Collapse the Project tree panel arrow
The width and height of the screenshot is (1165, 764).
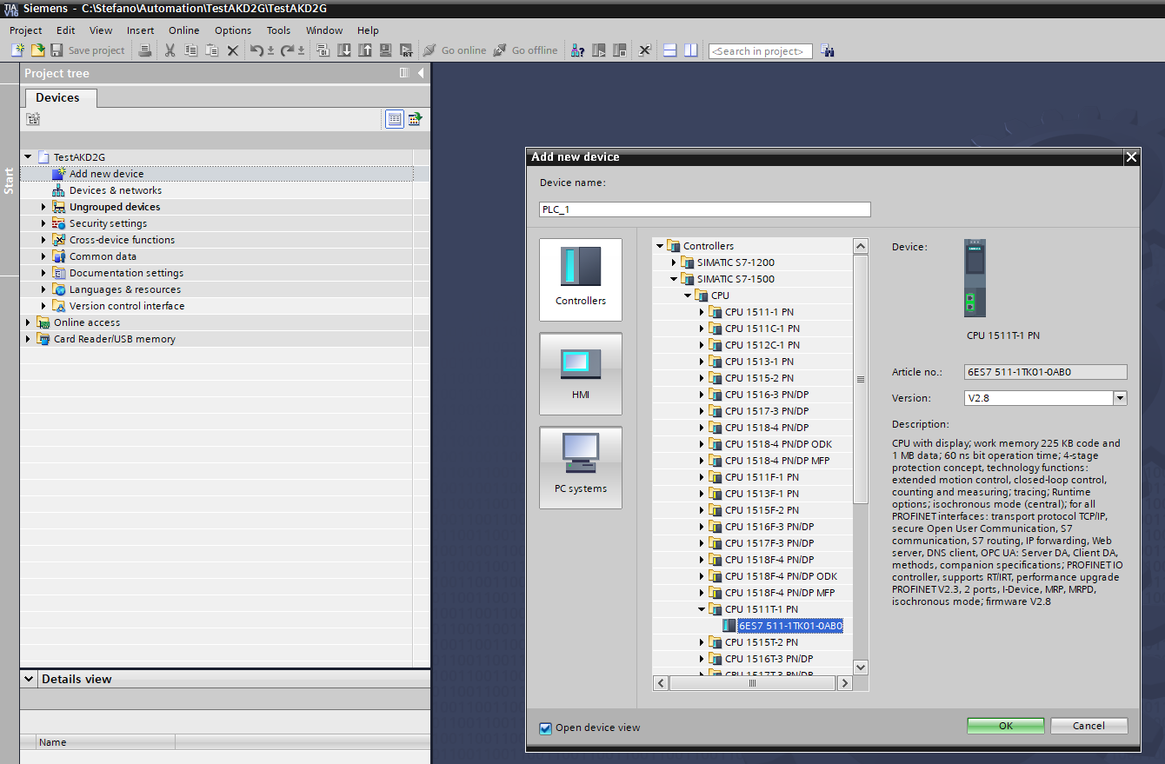[421, 73]
